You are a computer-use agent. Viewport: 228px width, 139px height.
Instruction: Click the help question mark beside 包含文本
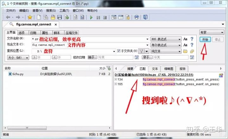point(192,45)
